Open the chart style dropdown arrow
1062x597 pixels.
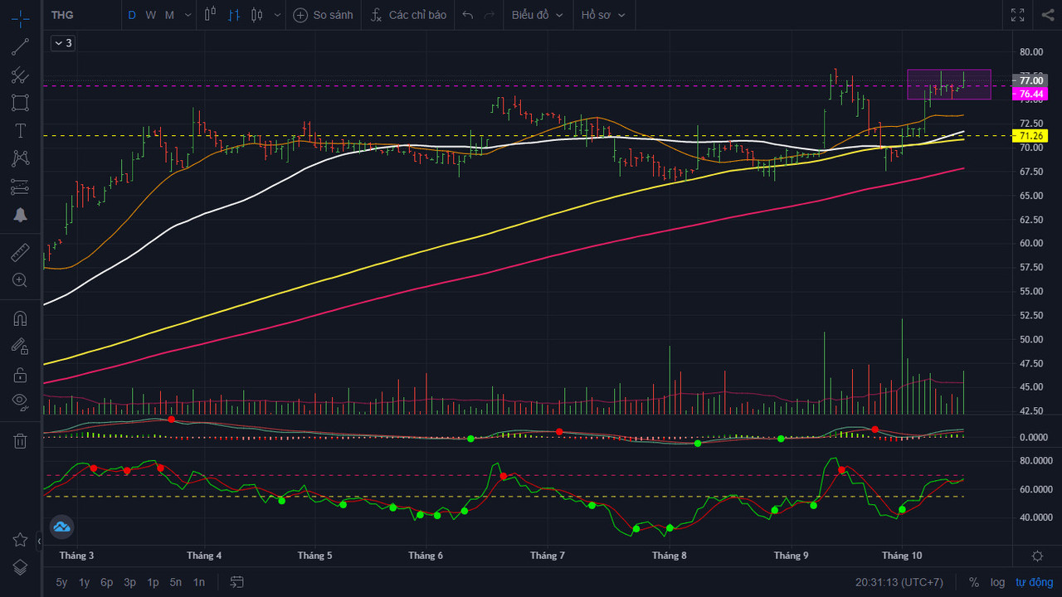pyautogui.click(x=276, y=15)
